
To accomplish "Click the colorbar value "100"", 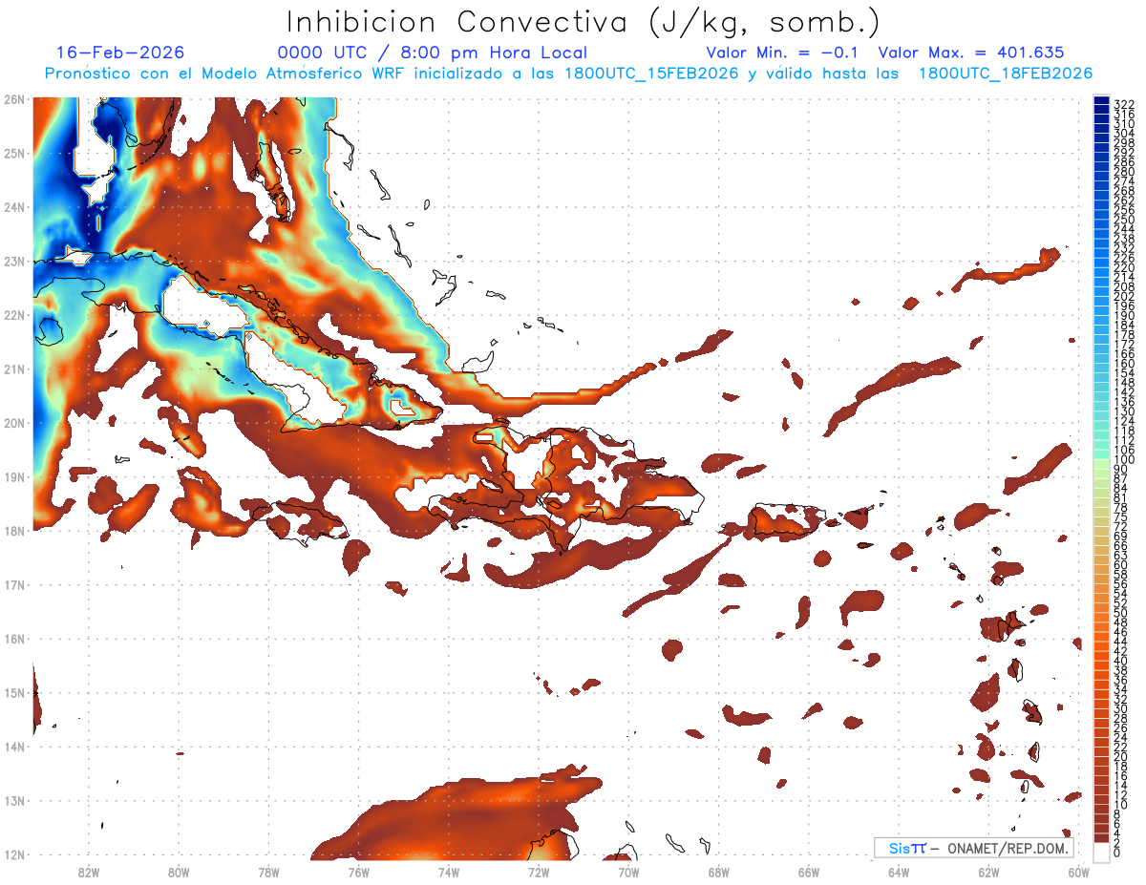I will [1124, 460].
